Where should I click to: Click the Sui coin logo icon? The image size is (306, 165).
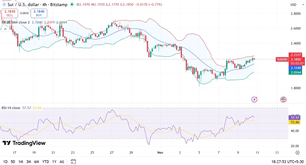click(4, 4)
